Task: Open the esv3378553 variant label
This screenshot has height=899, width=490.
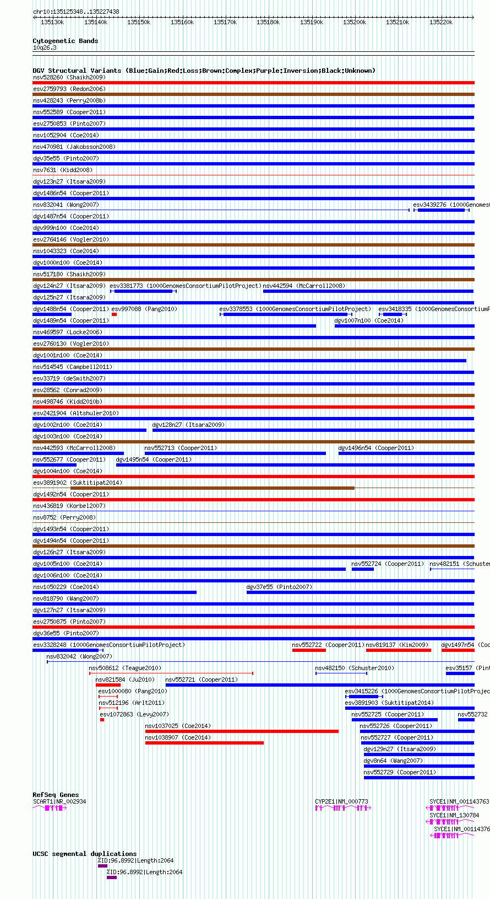Action: click(x=295, y=309)
